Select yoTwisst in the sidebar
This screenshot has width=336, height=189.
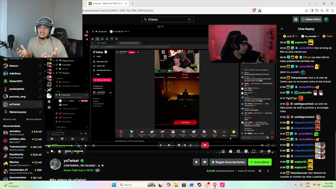click(x=22, y=104)
